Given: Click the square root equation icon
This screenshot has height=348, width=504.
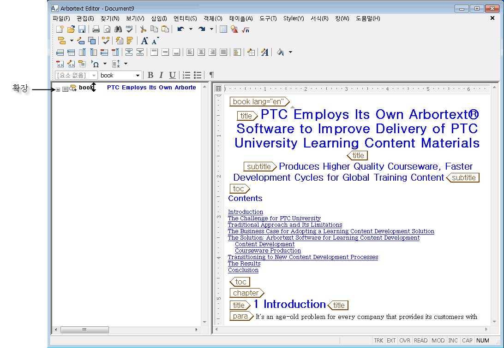Looking at the screenshot, I should click(x=246, y=29).
